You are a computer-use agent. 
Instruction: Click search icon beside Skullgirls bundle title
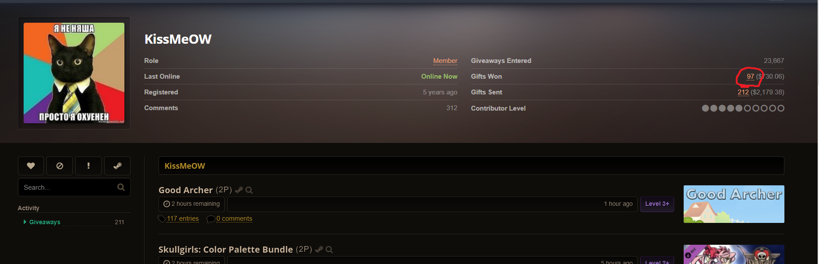point(329,250)
